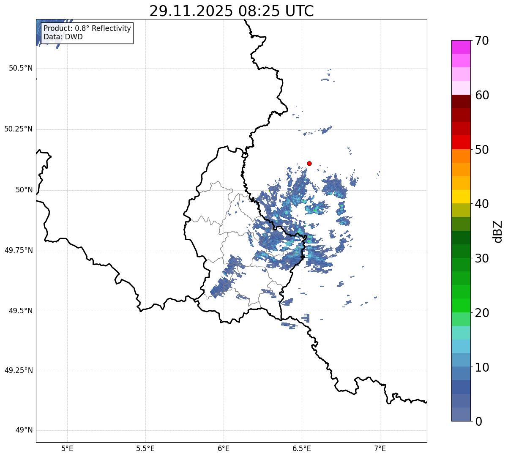Click the 49.75°N latitude label

[x=19, y=250]
